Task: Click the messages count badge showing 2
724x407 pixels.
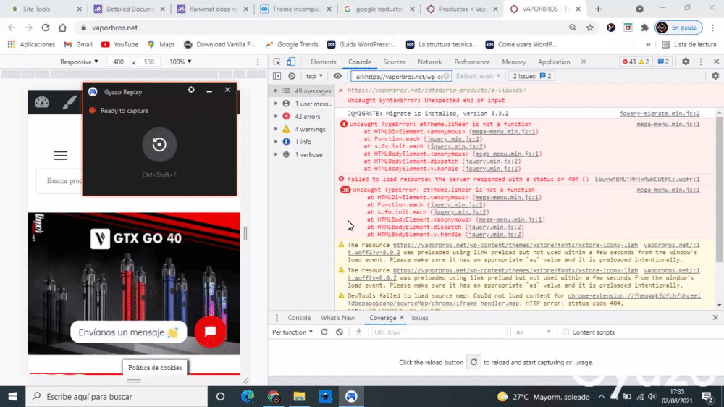Action: coord(663,62)
